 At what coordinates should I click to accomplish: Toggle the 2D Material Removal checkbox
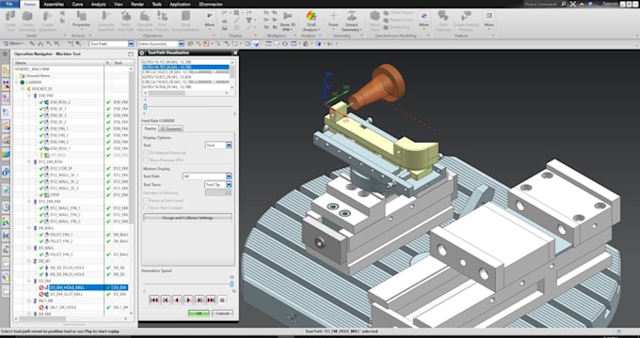click(146, 153)
